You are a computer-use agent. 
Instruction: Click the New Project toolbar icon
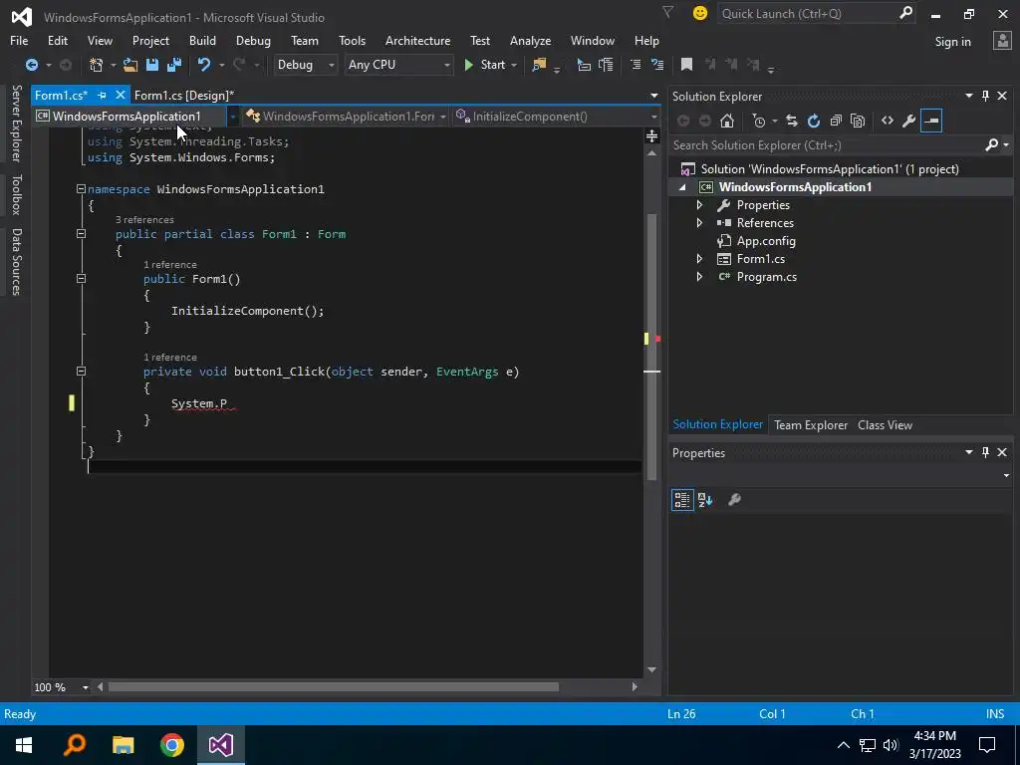pos(97,65)
